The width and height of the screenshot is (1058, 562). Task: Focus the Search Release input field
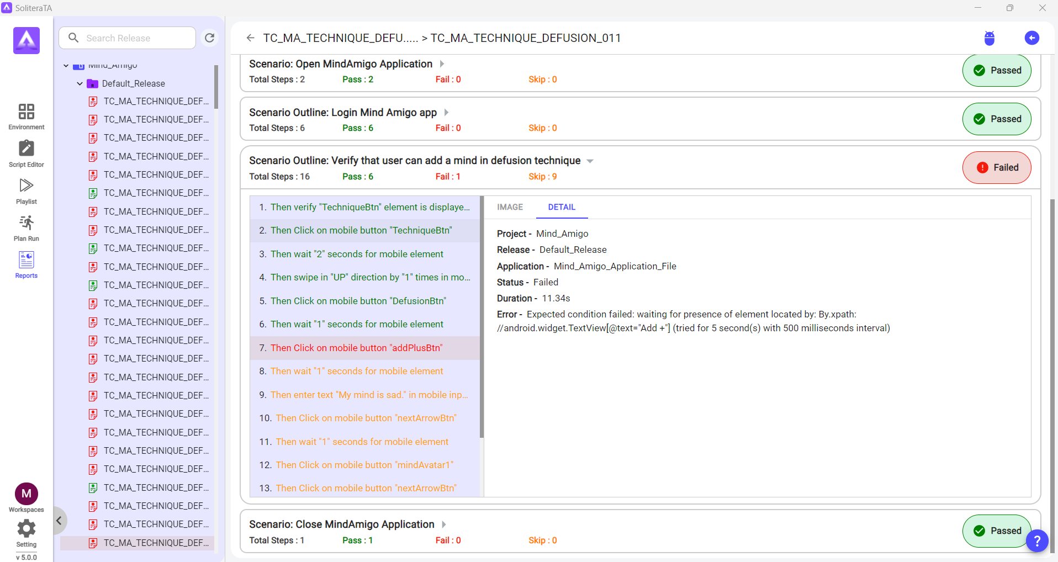click(x=128, y=38)
